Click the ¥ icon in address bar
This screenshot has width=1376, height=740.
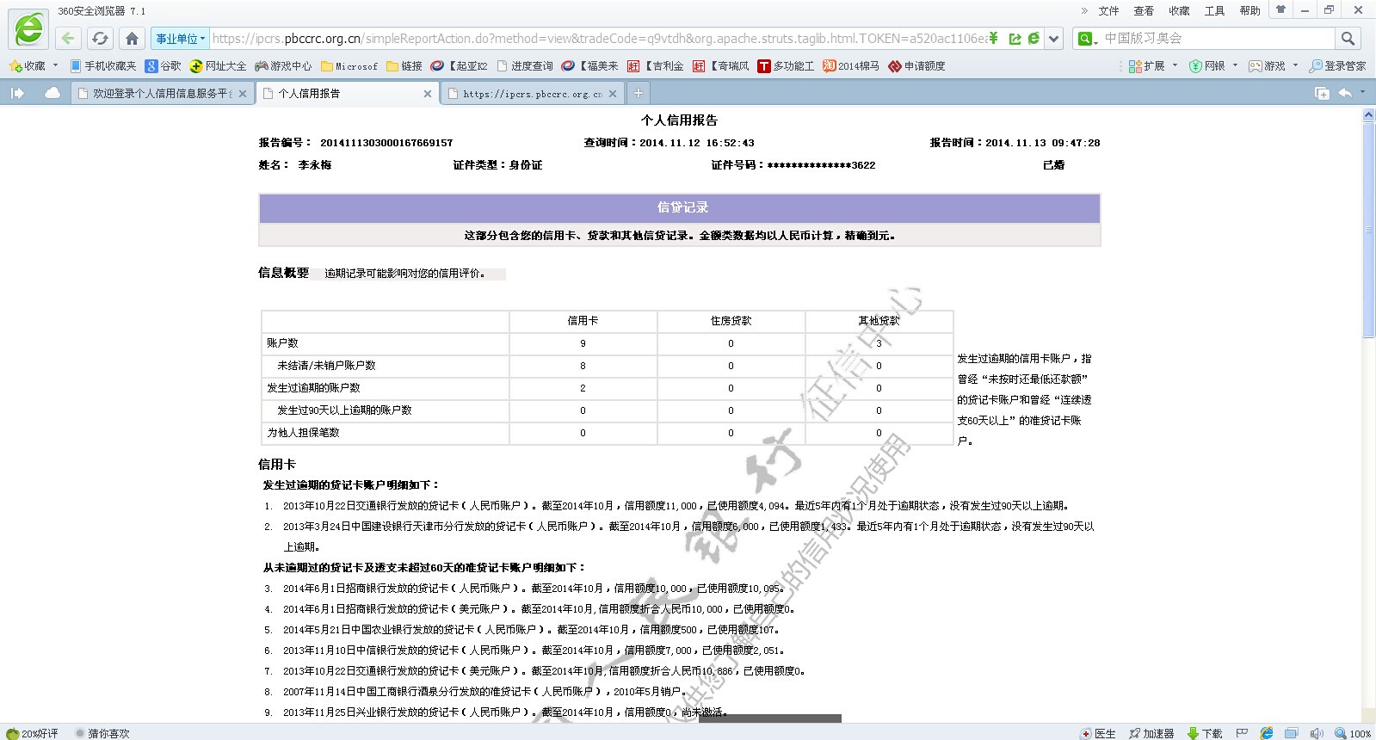994,39
